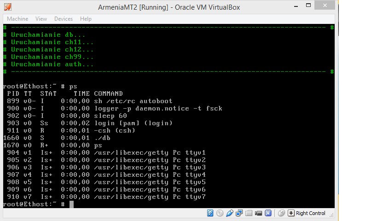Screen dimensions: 377x221
Task: Click the virtualization CPU status icon
Action: 268,213
